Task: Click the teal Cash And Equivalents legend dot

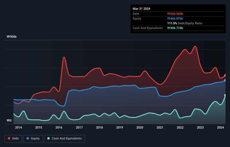Action: tap(48, 138)
